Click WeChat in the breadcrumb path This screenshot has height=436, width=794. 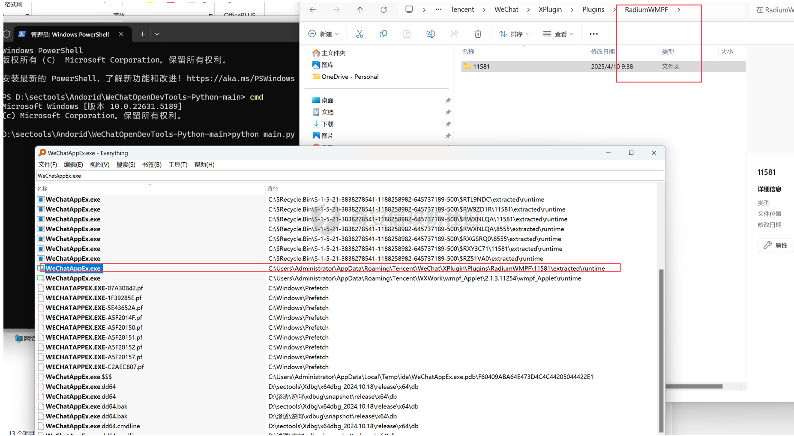click(506, 9)
